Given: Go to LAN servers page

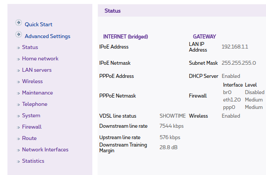Looking at the screenshot, I should (37, 70).
